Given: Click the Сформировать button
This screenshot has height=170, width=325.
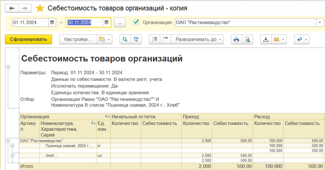Looking at the screenshot, I should pos(28,39).
